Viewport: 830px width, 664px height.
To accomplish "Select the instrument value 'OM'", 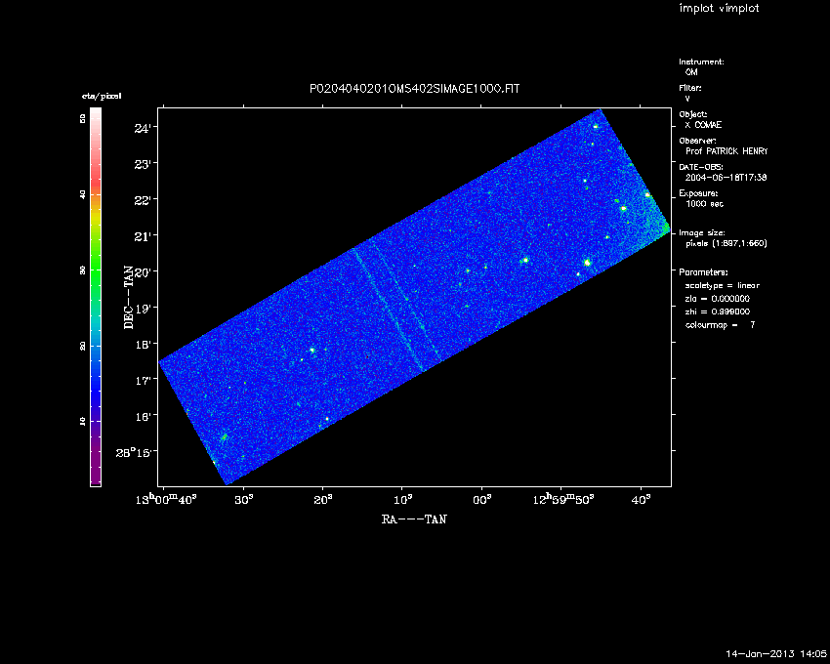I will tap(691, 72).
